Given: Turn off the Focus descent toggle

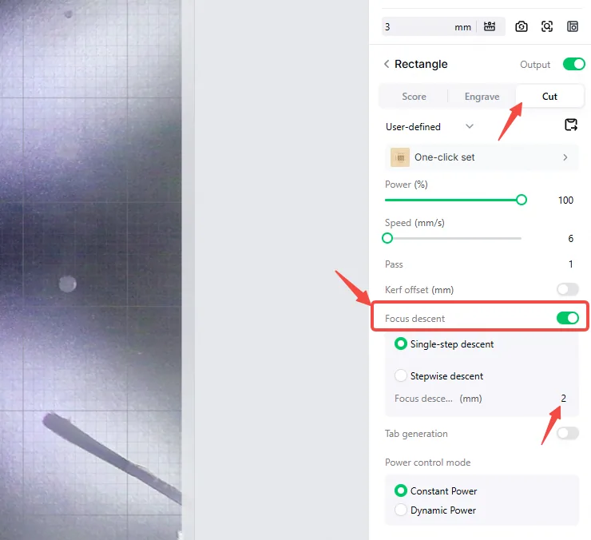Looking at the screenshot, I should 568,318.
